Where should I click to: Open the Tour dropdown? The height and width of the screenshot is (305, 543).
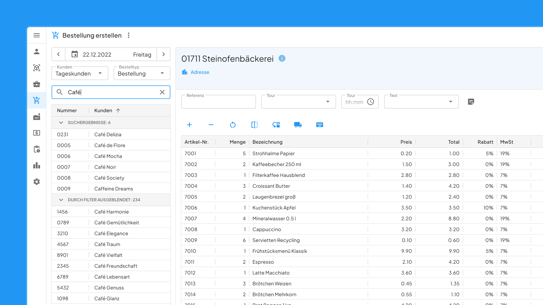pos(299,102)
